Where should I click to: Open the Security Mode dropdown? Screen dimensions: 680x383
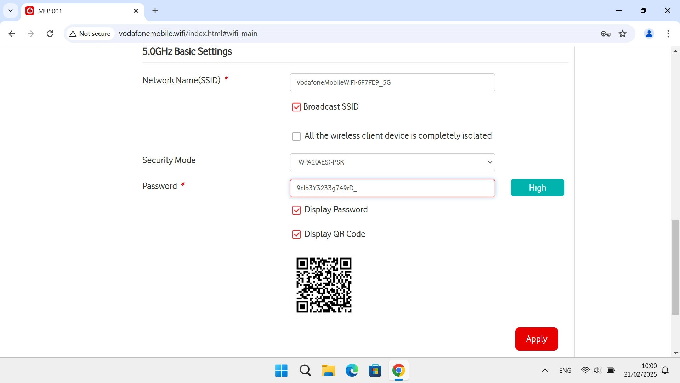tap(392, 162)
